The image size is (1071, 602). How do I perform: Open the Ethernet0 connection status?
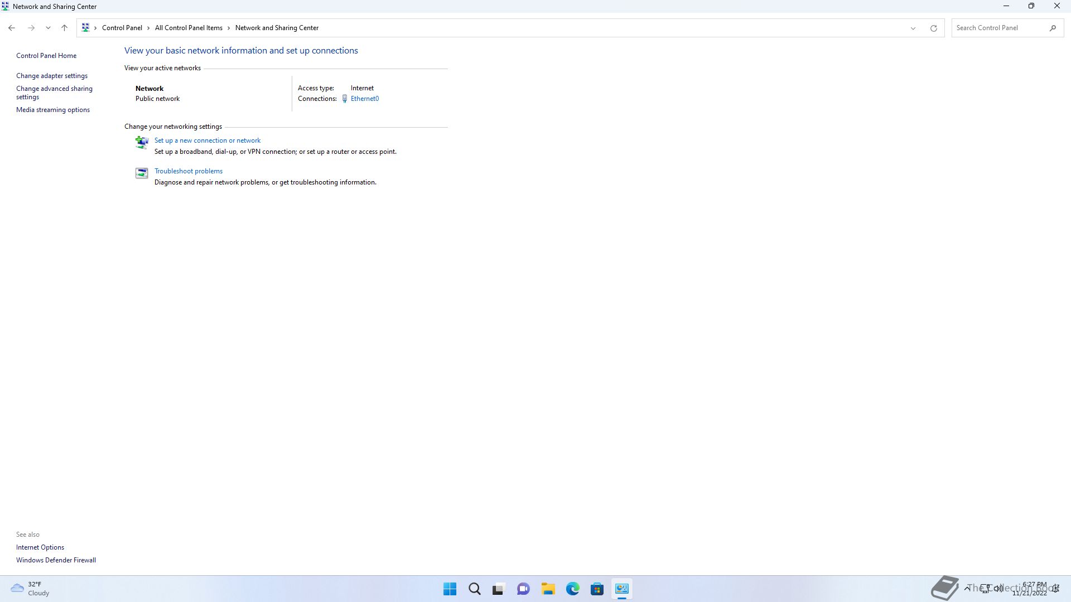365,98
